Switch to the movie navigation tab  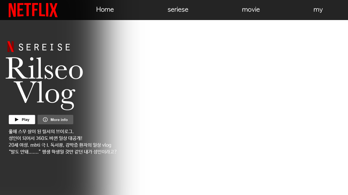[251, 9]
